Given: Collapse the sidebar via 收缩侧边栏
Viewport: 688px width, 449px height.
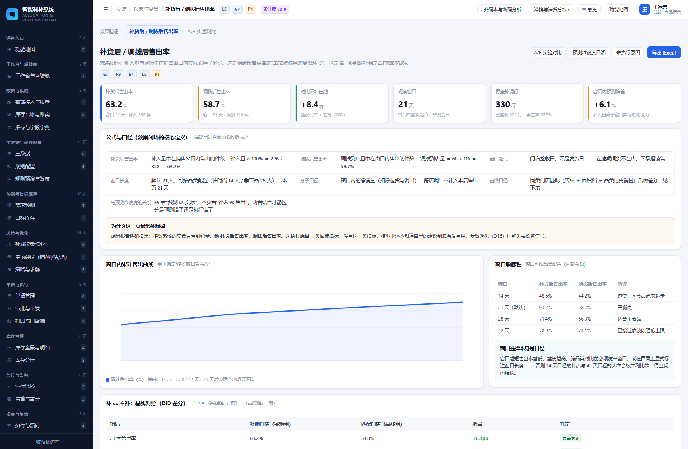Looking at the screenshot, I should [x=47, y=442].
